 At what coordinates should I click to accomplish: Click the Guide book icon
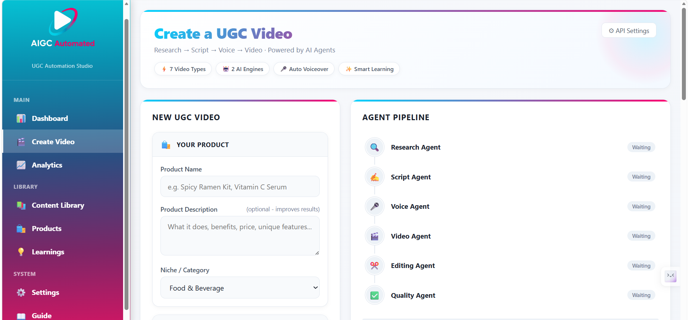21,316
